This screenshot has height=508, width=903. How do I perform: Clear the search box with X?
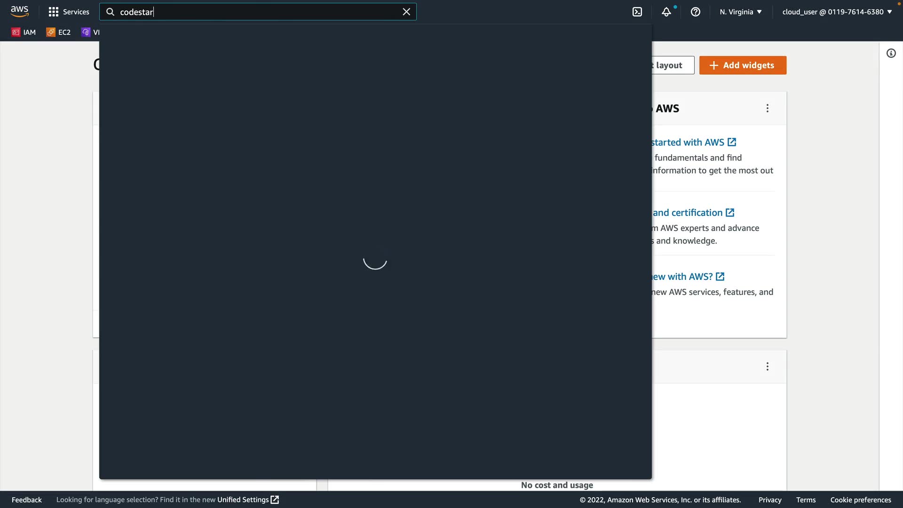point(406,12)
